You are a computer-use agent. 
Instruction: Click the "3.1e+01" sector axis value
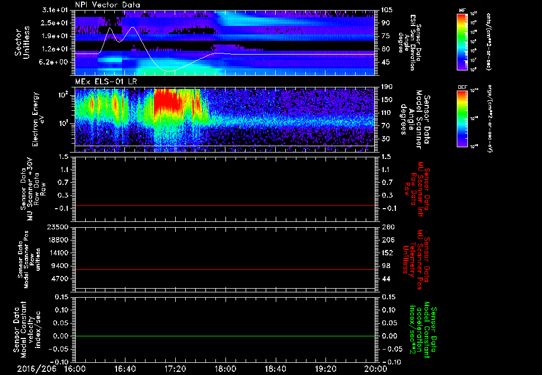click(x=55, y=10)
